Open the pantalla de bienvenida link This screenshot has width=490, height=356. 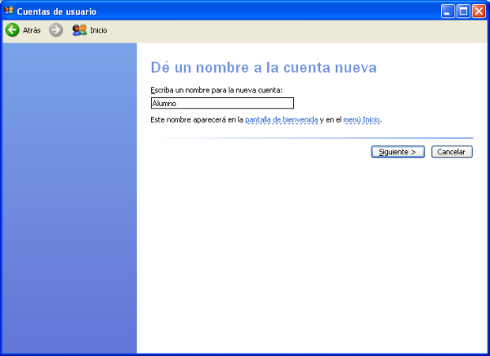coord(282,120)
